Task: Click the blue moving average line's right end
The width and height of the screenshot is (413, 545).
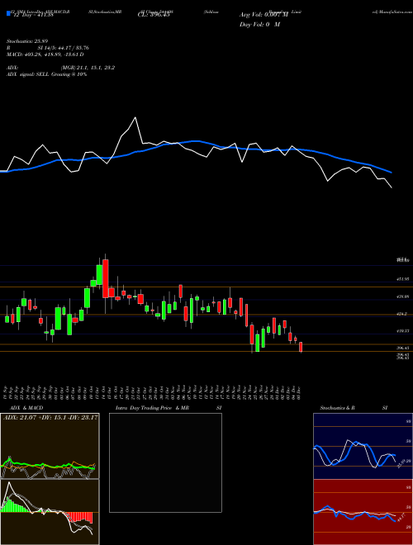Action: click(392, 172)
